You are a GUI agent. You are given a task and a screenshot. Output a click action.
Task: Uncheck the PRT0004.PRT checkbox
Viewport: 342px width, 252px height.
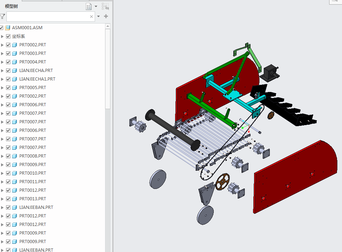pyautogui.click(x=8, y=62)
